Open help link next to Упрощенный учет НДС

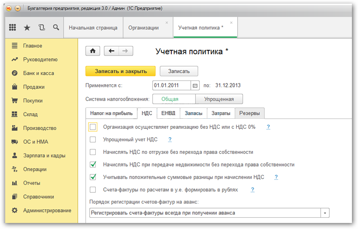(170, 140)
